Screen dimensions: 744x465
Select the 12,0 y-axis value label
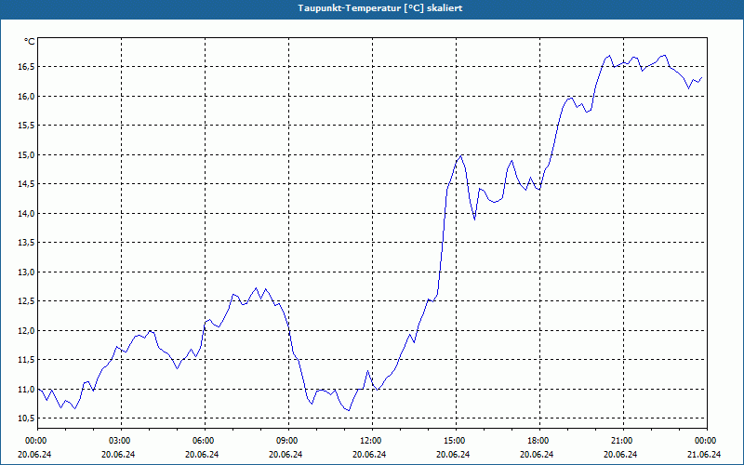pyautogui.click(x=26, y=331)
